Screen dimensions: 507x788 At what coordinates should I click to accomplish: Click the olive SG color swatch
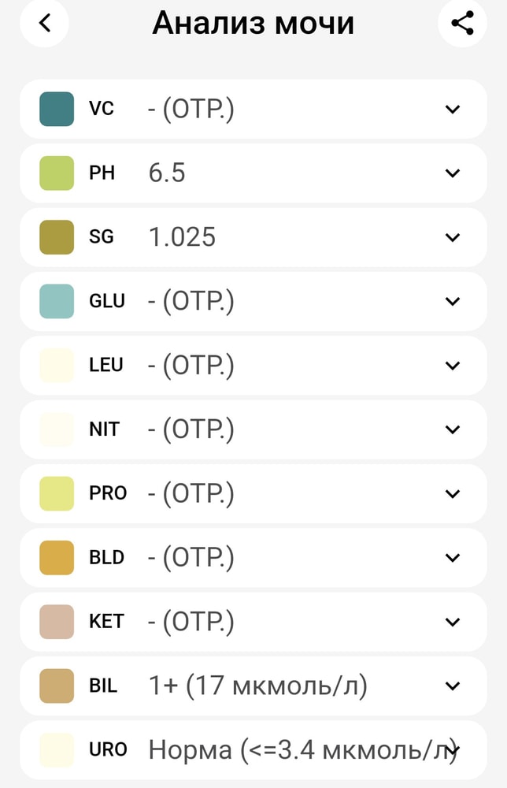tap(57, 237)
